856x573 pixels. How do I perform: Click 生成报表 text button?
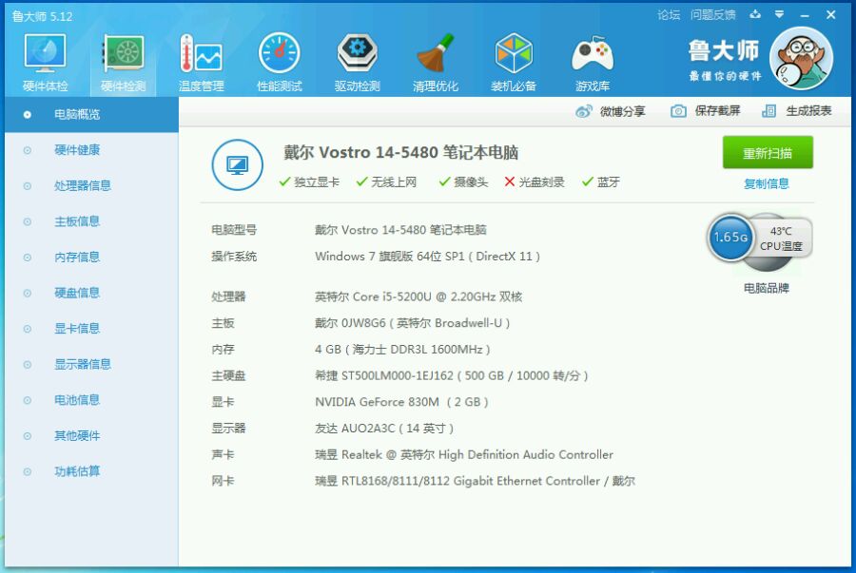coord(808,110)
